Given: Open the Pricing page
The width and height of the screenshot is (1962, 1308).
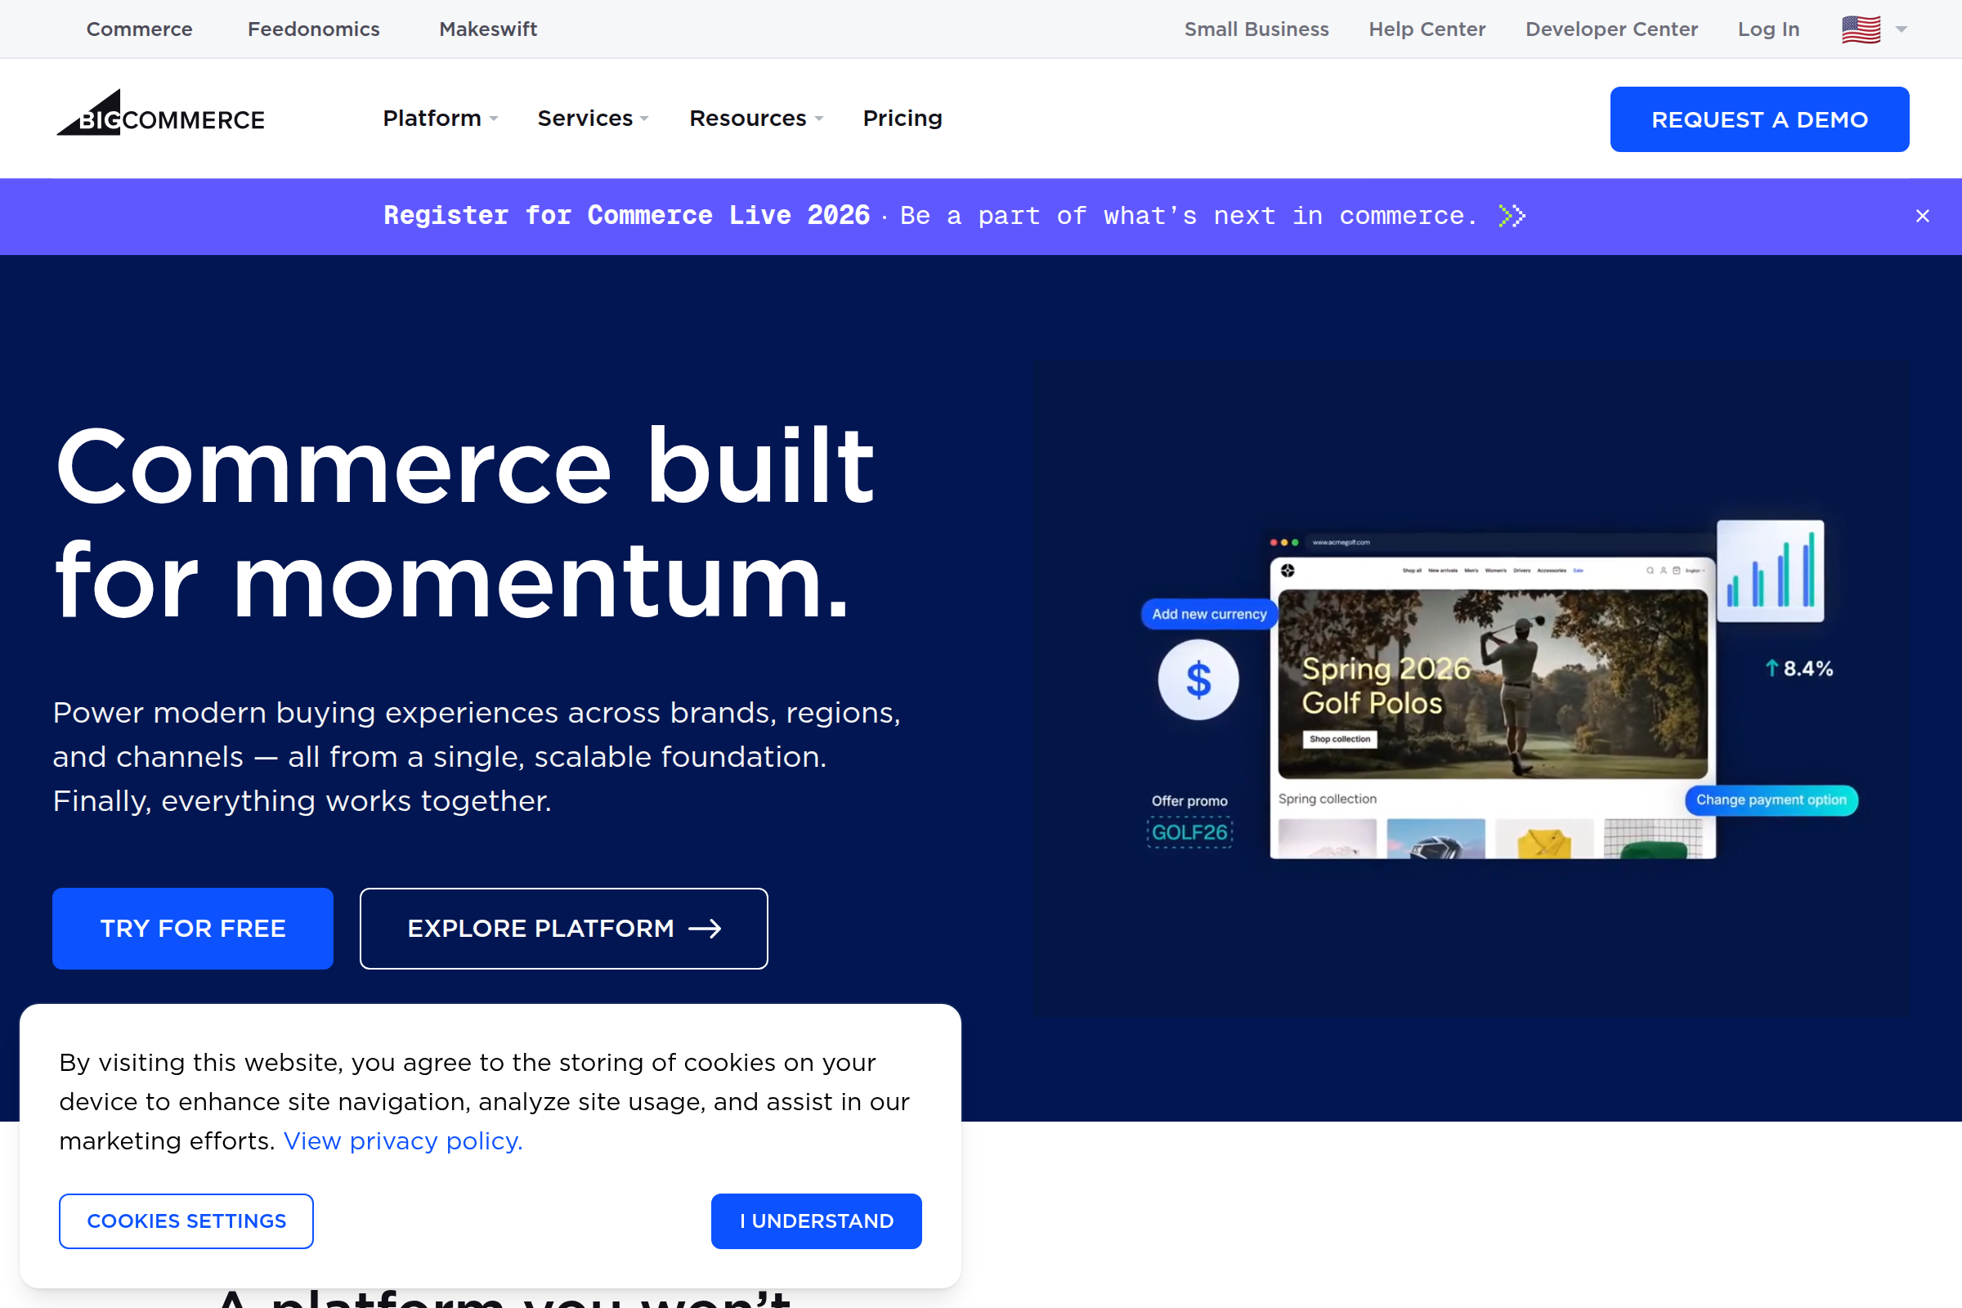Looking at the screenshot, I should point(902,119).
